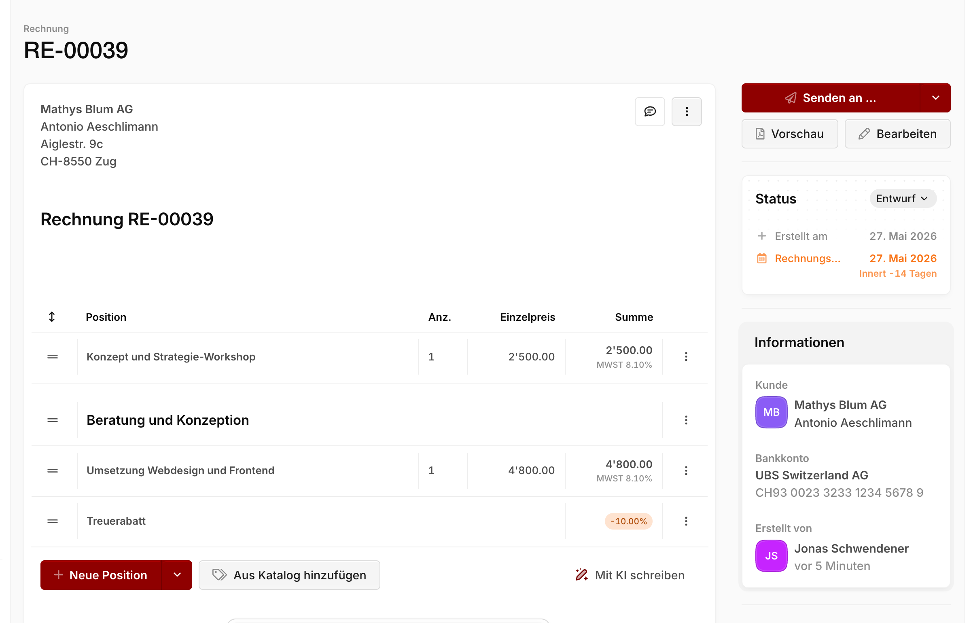This screenshot has width=971, height=623.
Task: Add item via Aus Katalog hinzufügen
Action: (289, 575)
